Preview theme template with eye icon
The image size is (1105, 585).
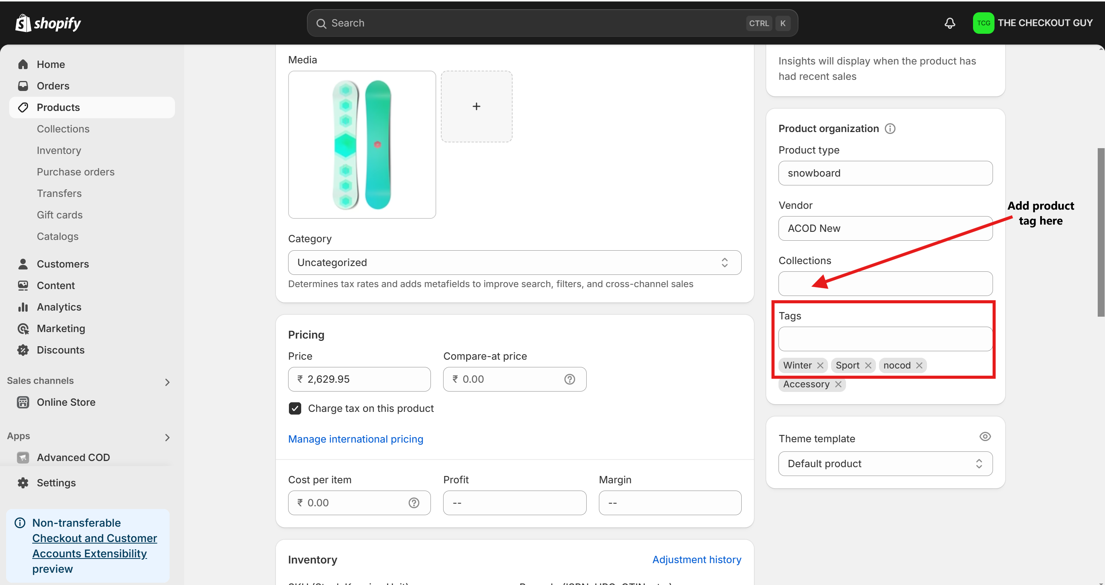[985, 437]
